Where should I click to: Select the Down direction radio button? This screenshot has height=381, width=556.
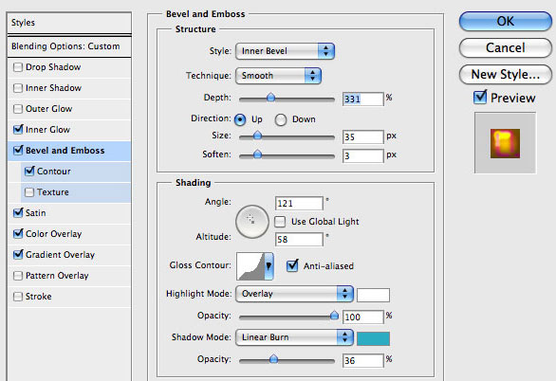coord(281,119)
